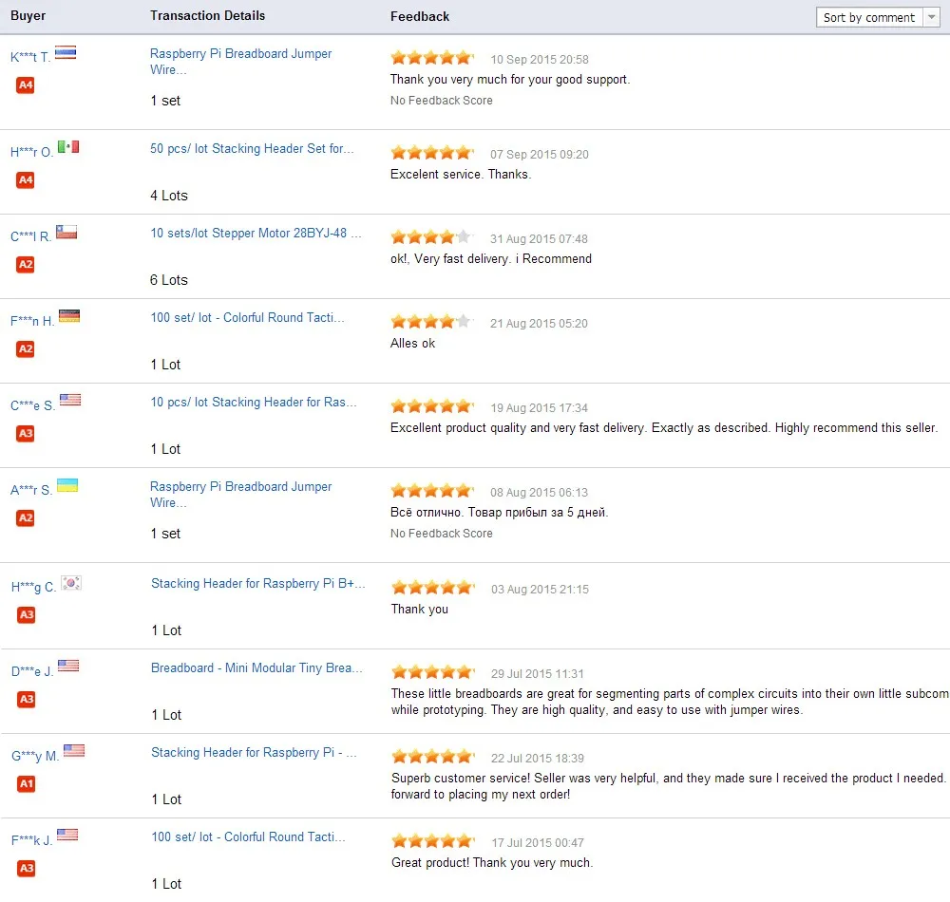950x902 pixels.
Task: Click the A3 badge under buyer C***e S.
Action: (x=26, y=434)
